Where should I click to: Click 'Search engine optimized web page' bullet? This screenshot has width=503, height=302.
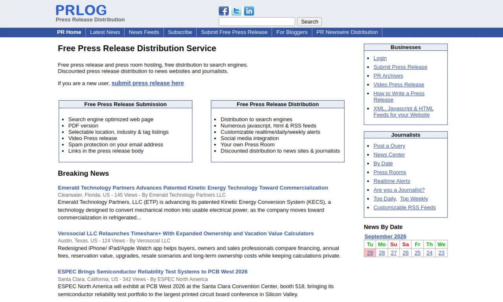tap(111, 119)
